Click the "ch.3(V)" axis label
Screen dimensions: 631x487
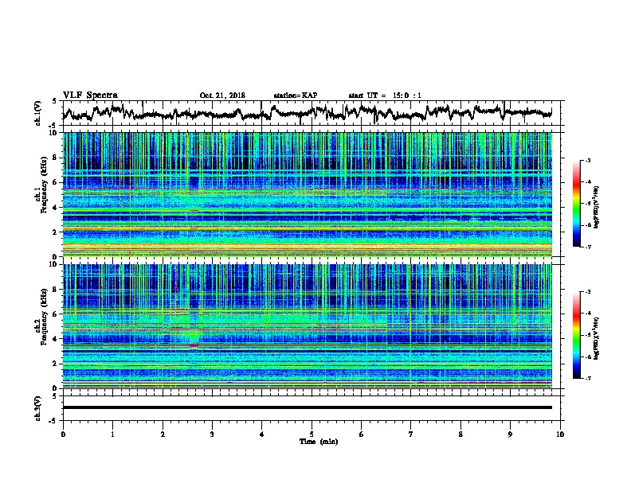click(x=37, y=408)
